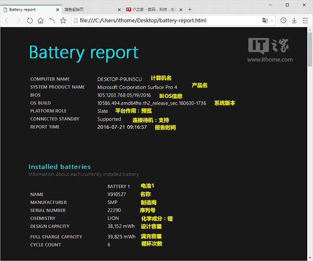Open browsing history clock icon

tap(283, 20)
